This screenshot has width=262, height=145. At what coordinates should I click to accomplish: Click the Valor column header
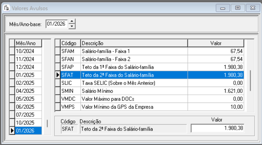pos(215,43)
